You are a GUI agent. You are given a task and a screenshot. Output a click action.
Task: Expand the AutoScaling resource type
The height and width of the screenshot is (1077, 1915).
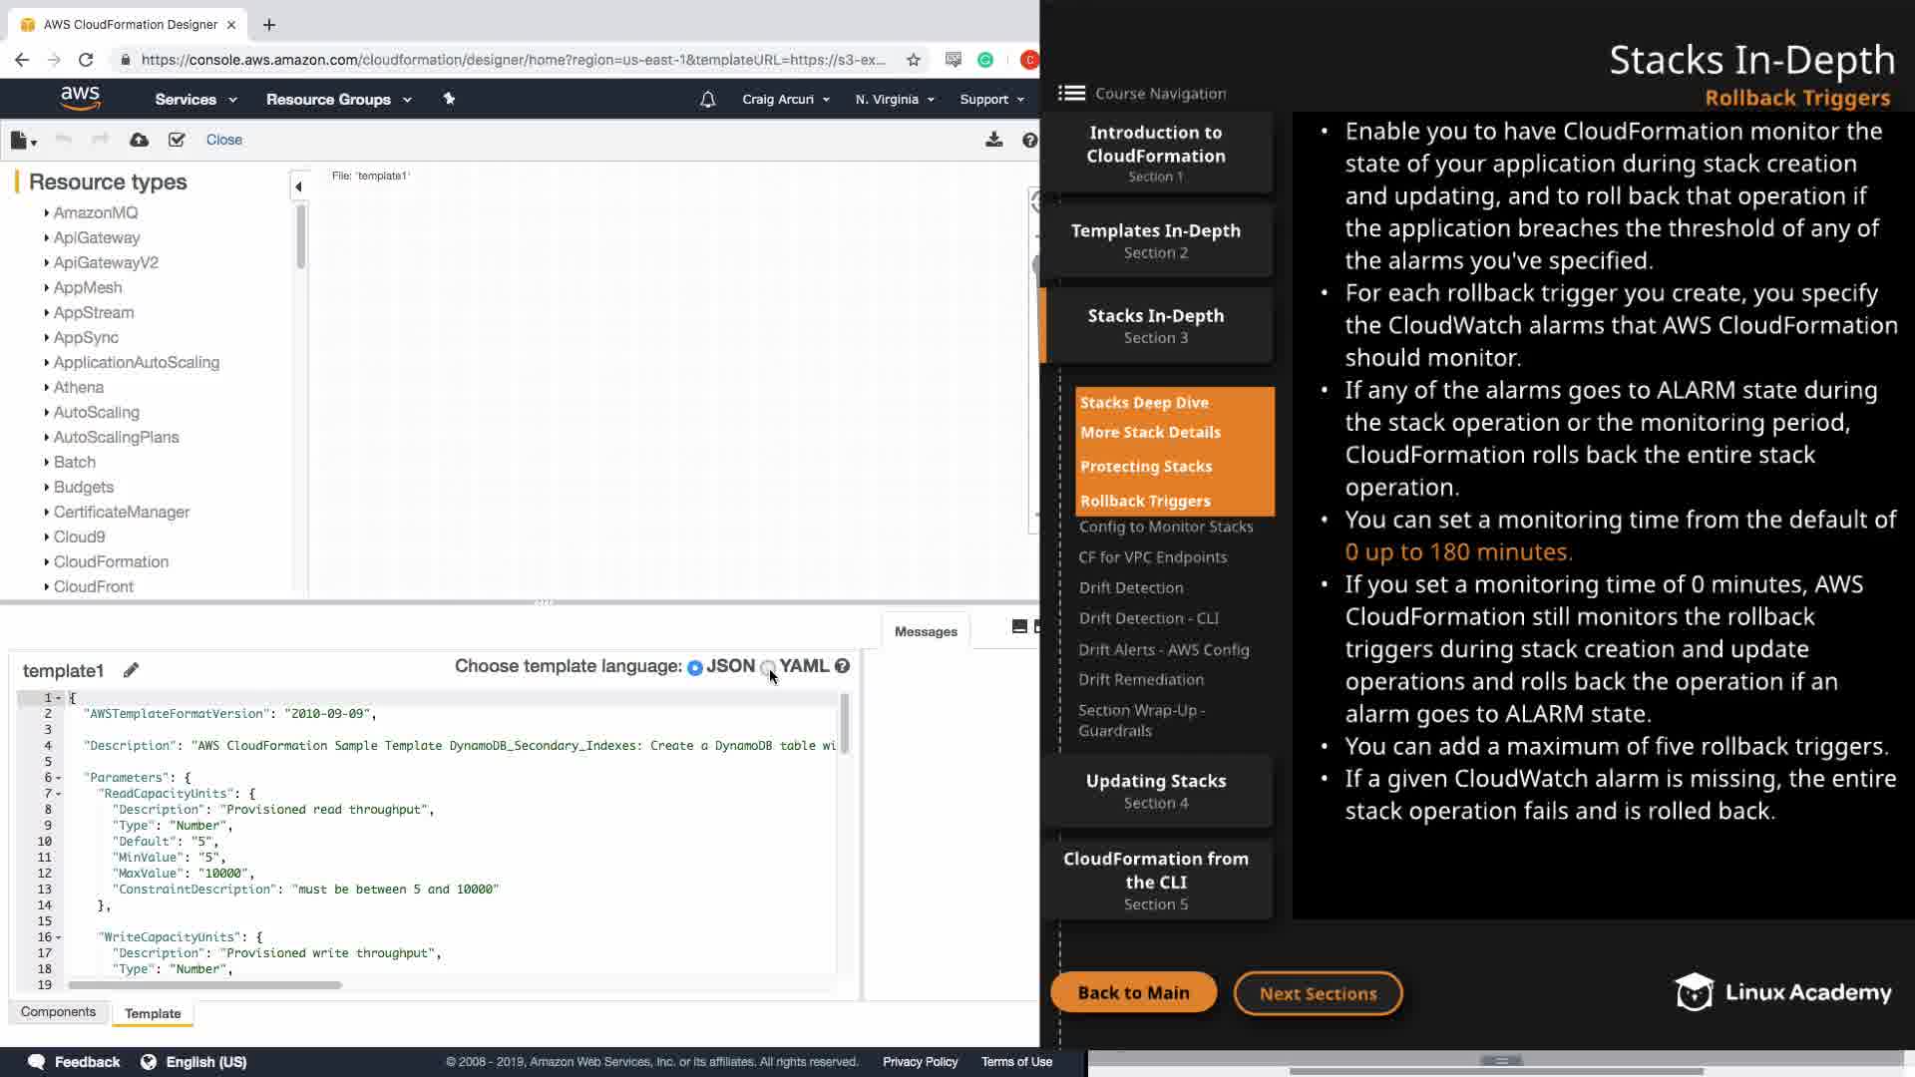(x=96, y=412)
